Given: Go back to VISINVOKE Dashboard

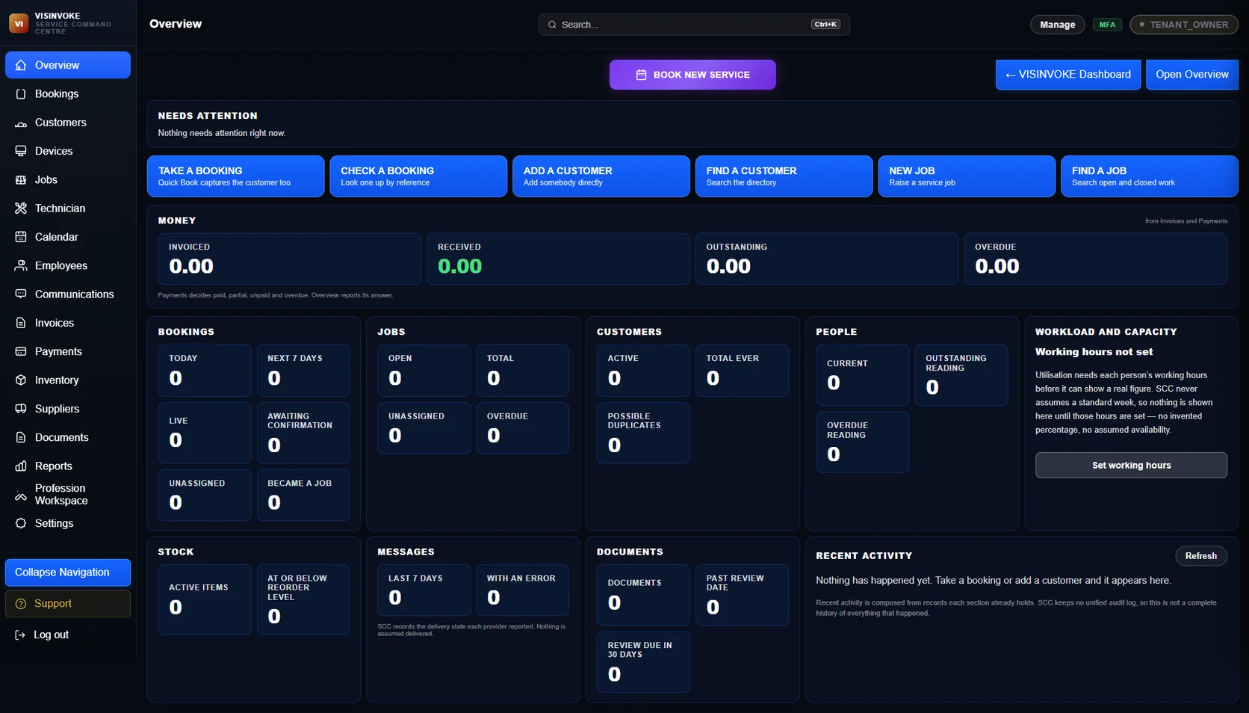Looking at the screenshot, I should point(1068,75).
